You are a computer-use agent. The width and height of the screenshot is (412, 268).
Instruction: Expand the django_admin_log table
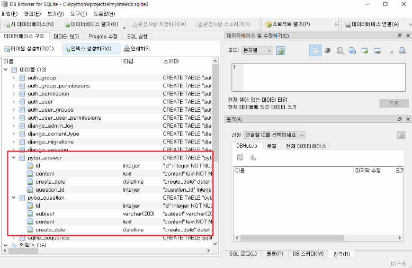tap(14, 126)
